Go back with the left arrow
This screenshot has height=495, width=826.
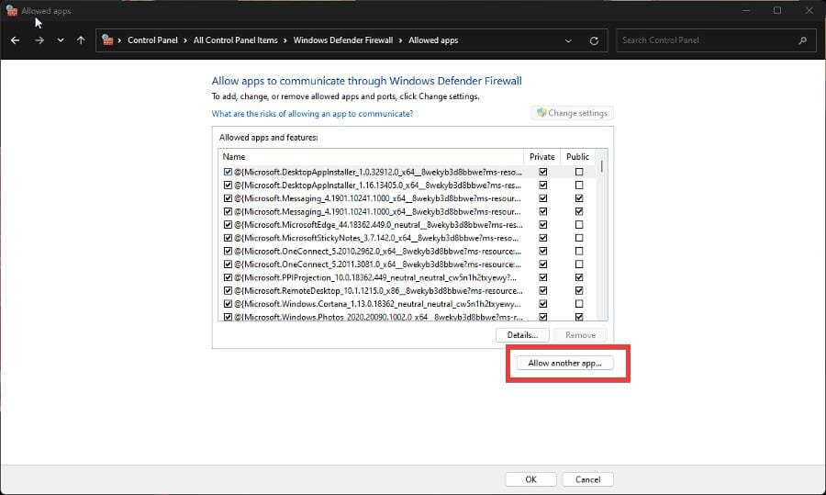pos(16,40)
